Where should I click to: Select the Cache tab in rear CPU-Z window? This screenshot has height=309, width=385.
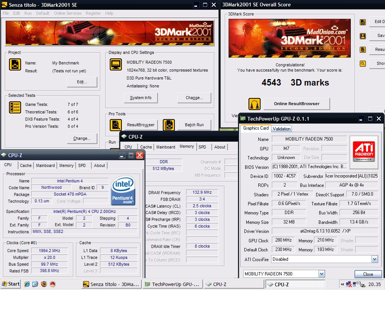(146, 147)
